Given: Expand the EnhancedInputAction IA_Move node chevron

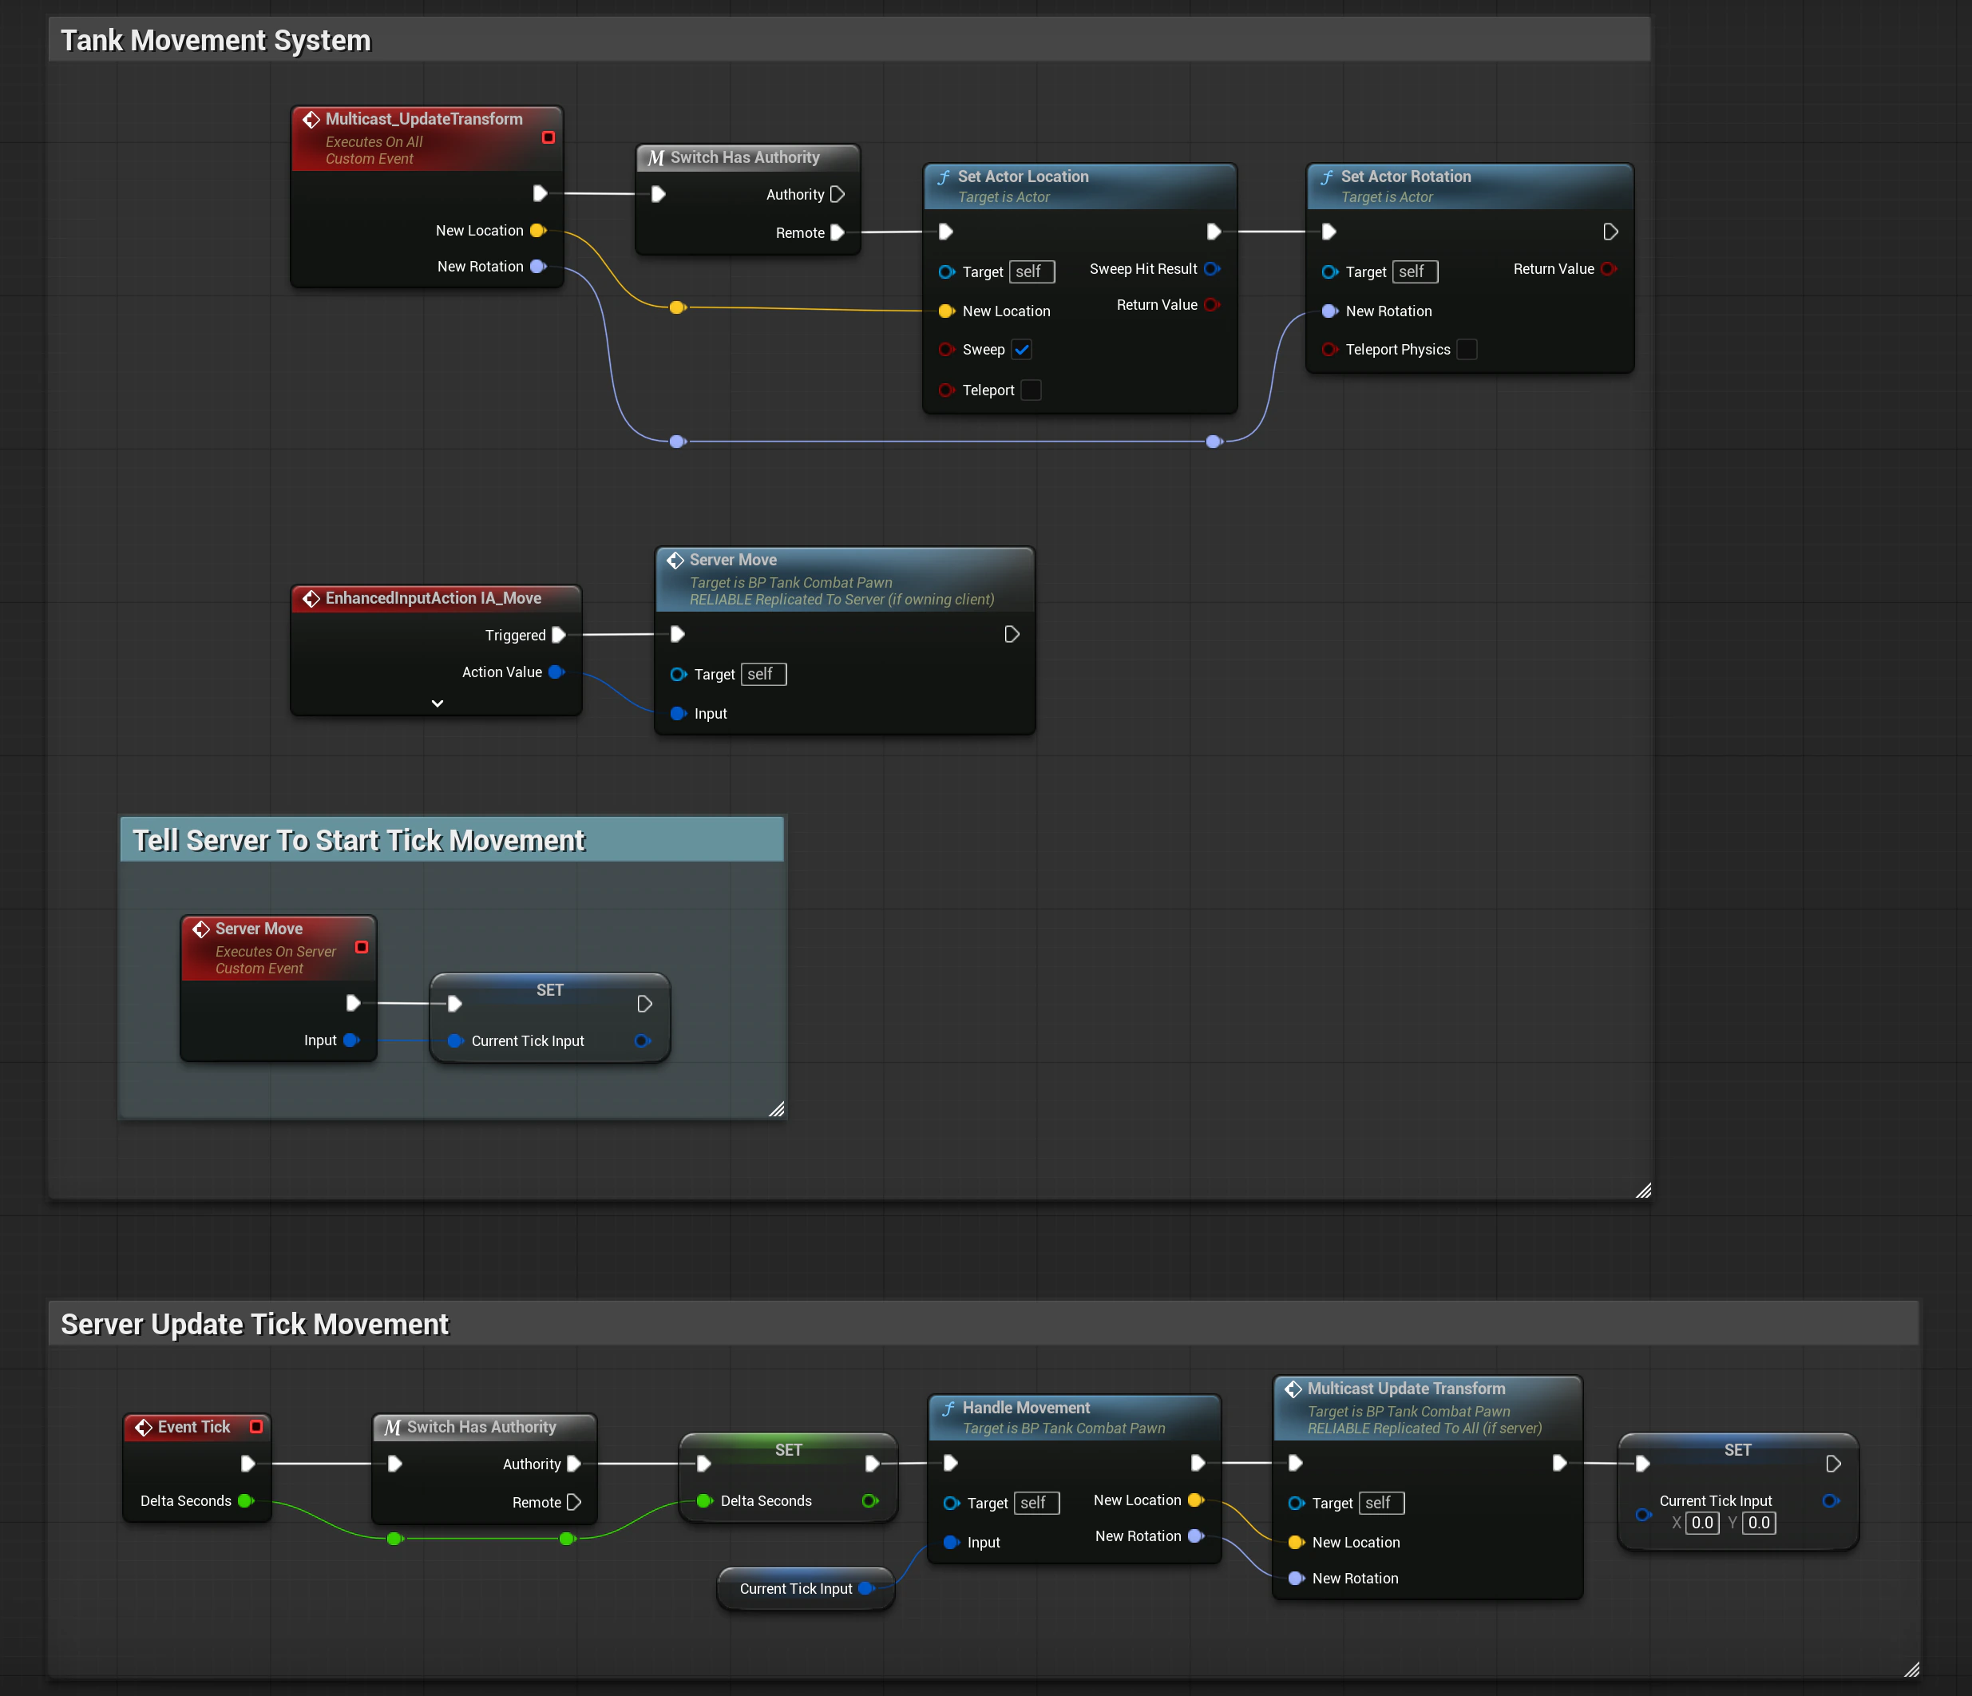Looking at the screenshot, I should click(437, 703).
